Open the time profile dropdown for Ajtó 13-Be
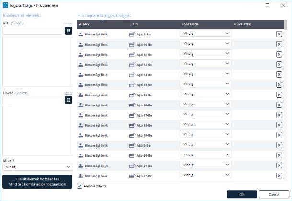 (x=206, y=74)
